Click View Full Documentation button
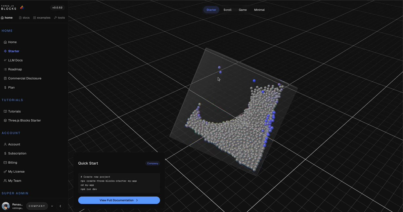The image size is (403, 212). click(119, 200)
